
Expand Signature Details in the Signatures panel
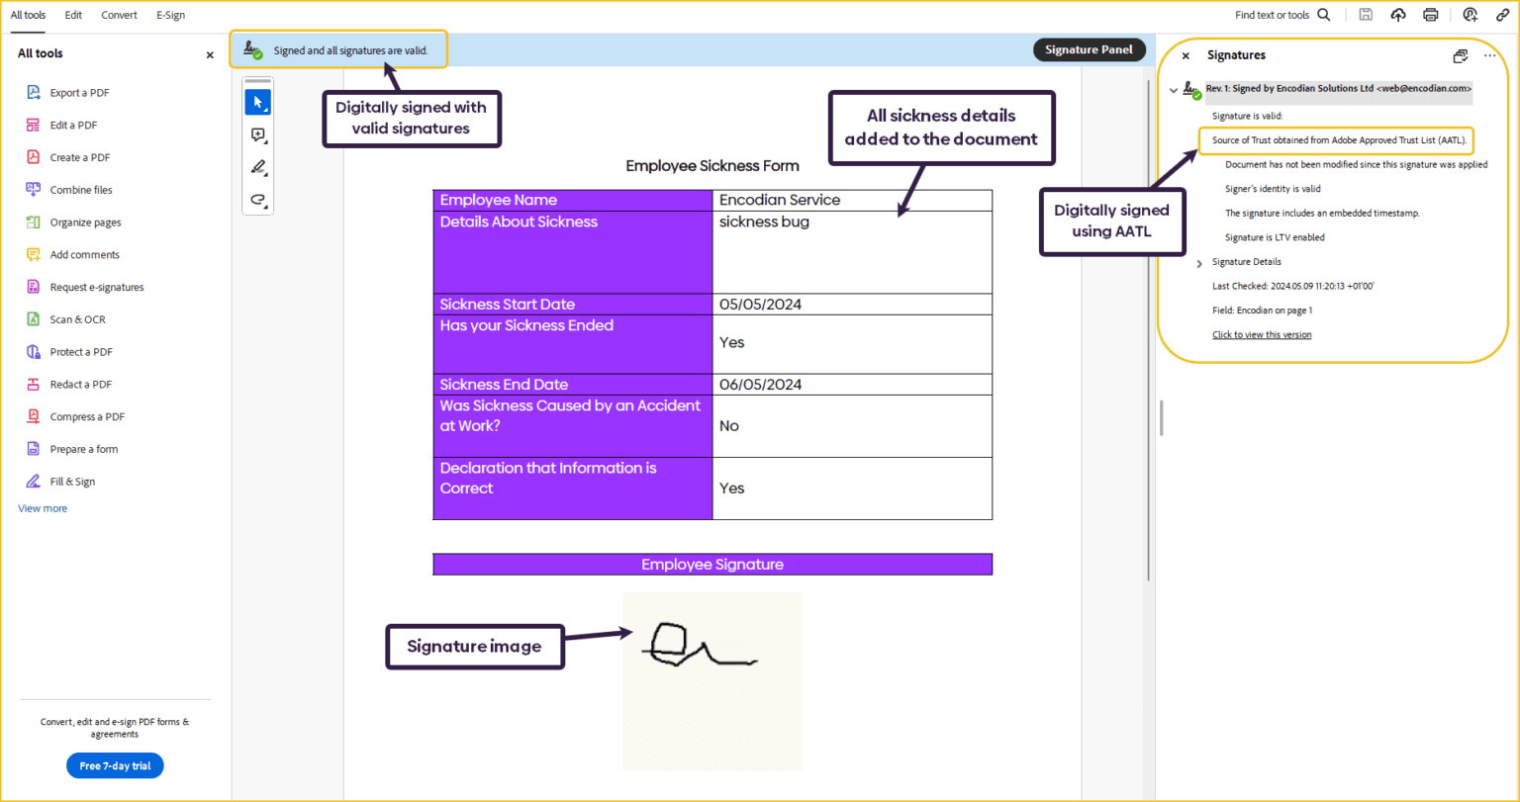point(1198,263)
